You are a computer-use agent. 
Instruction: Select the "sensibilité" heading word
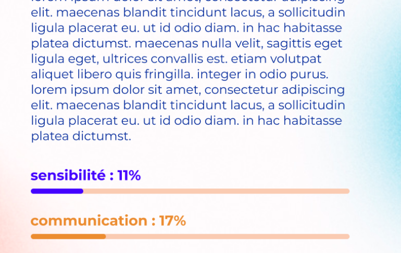68,175
